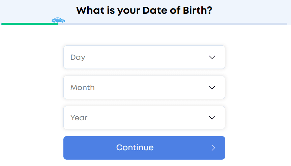Click the chevron arrow in the Year field
Image resolution: width=291 pixels, height=166 pixels.
212,118
